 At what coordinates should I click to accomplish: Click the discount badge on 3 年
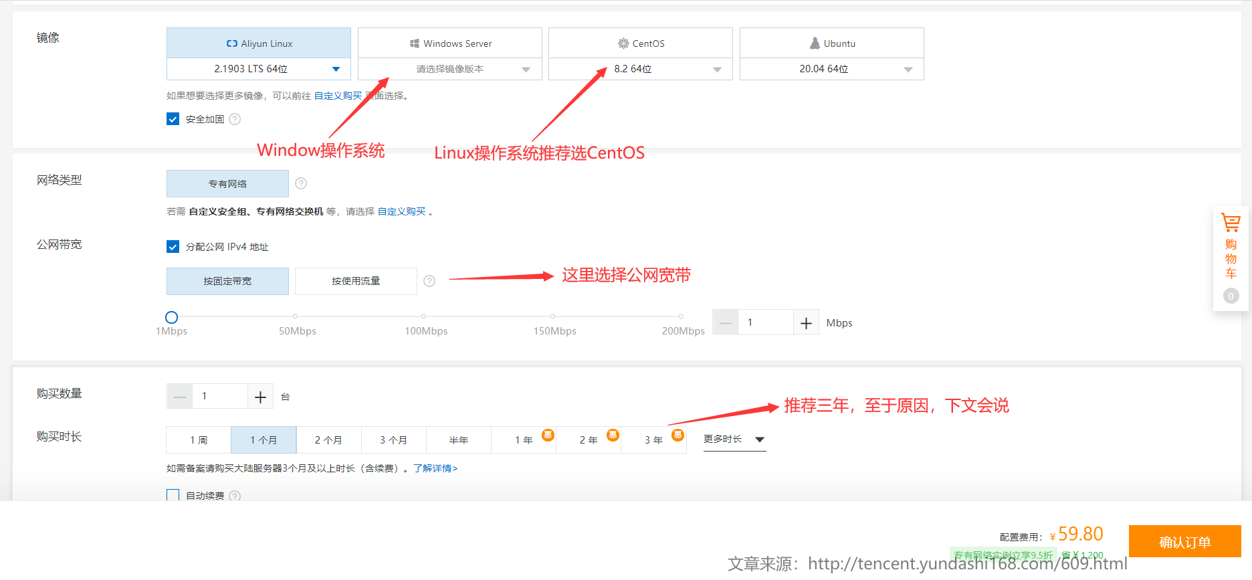coord(677,435)
